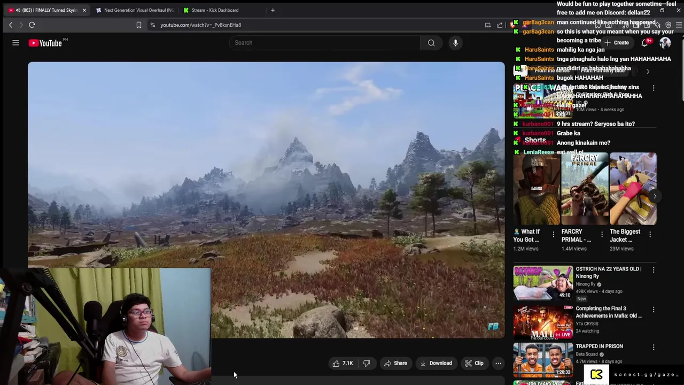Viewport: 684px width, 385px height.
Task: Open the FARCRY PRIMAL short thumbnail
Action: (585, 189)
